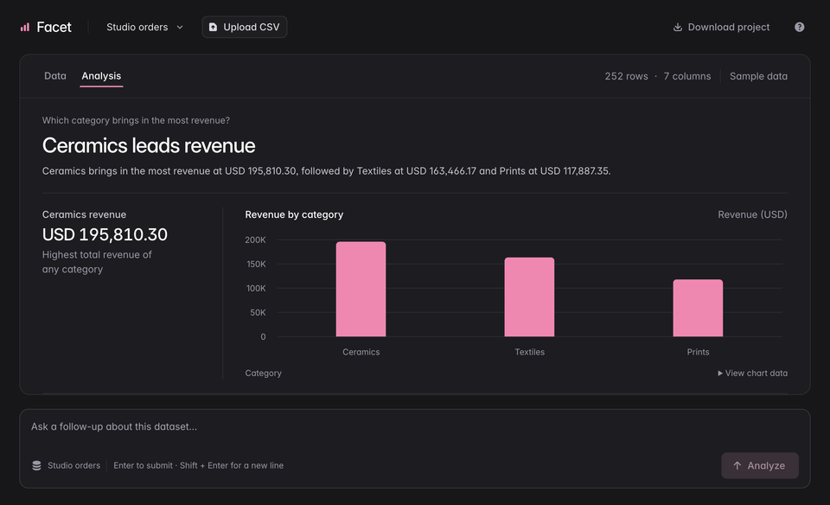This screenshot has height=505, width=830.
Task: Click the Textiles bar in the chart
Action: coord(529,297)
